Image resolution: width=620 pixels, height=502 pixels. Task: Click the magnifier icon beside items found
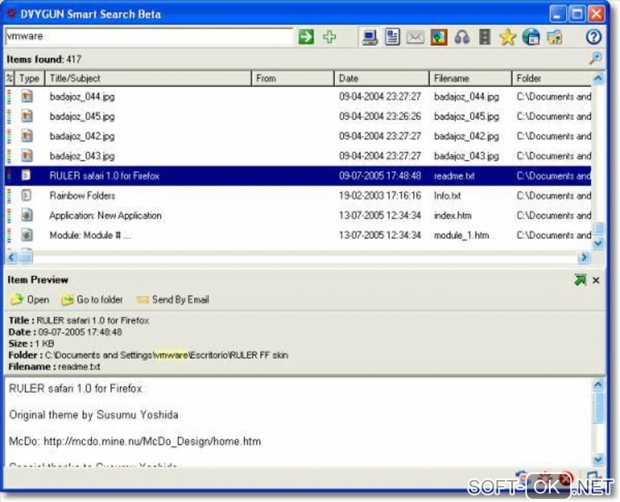[595, 58]
